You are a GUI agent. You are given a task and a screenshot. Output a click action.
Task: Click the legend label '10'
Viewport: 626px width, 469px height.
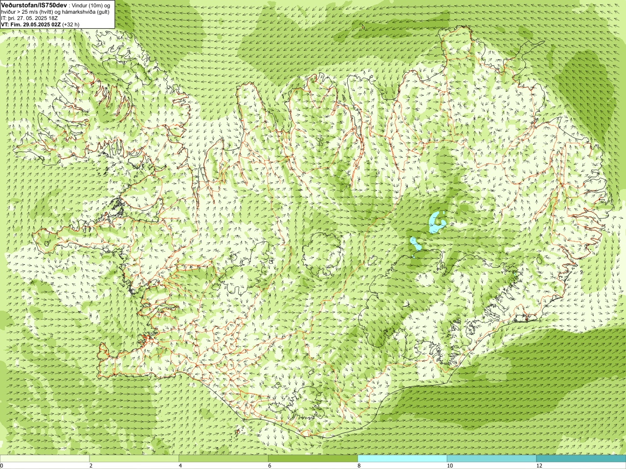449,466
